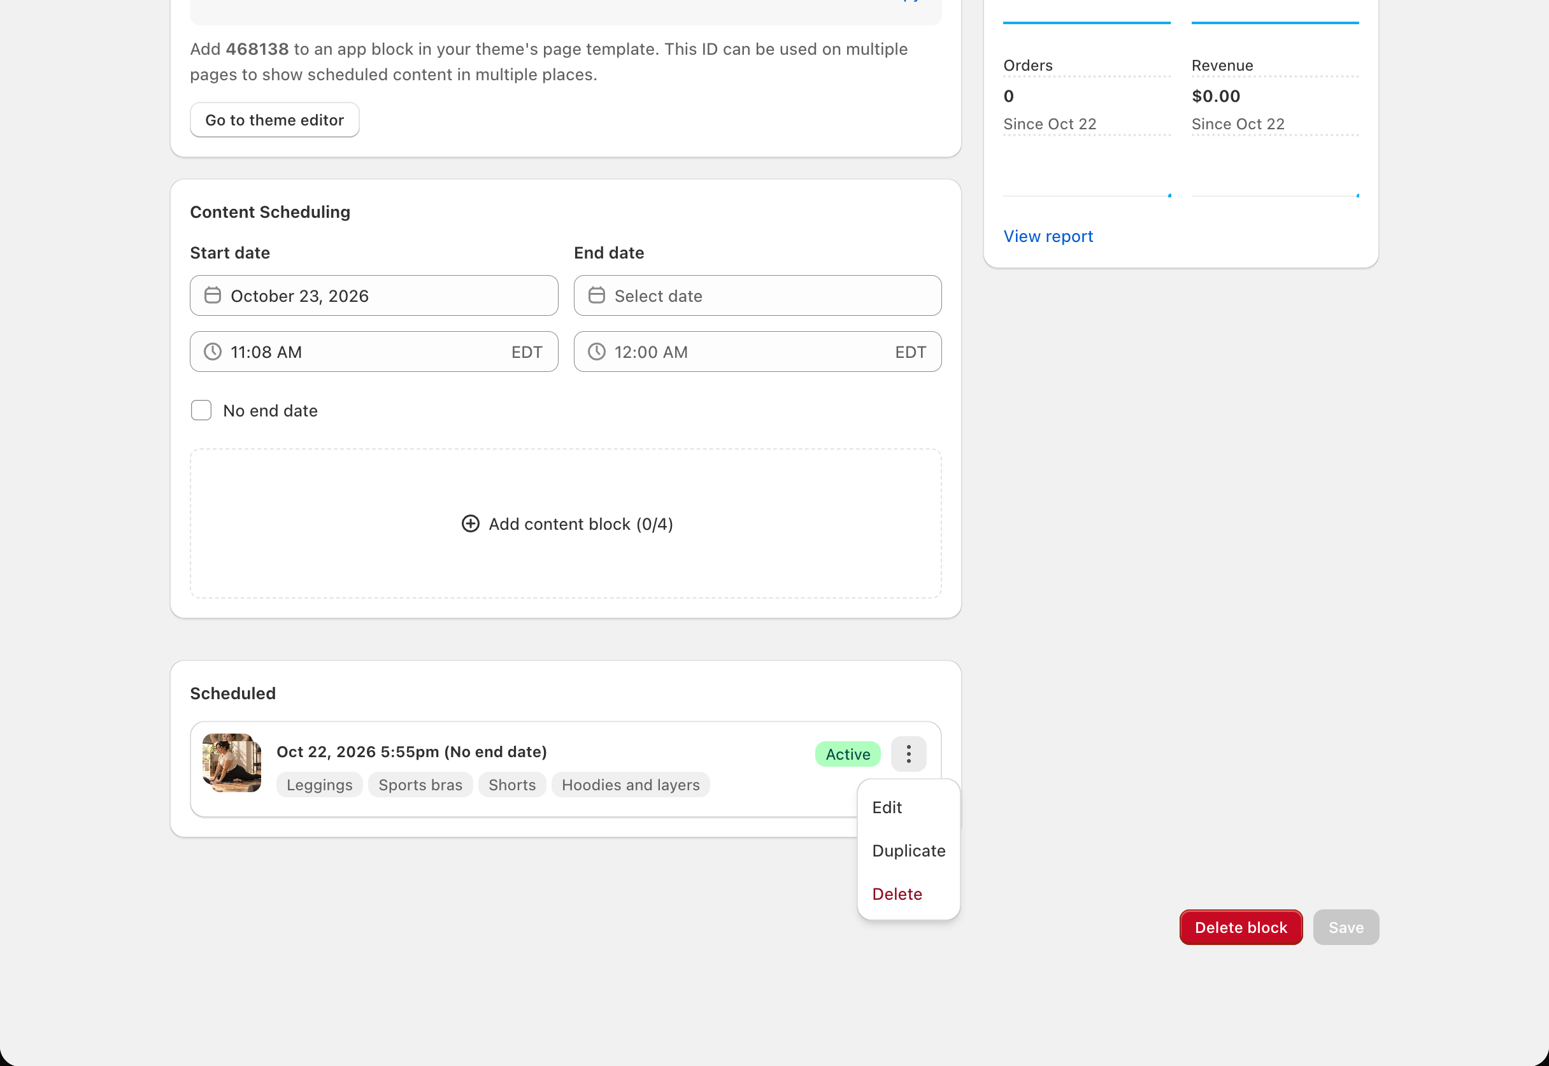Open the View report link
The width and height of the screenshot is (1549, 1066).
point(1048,236)
